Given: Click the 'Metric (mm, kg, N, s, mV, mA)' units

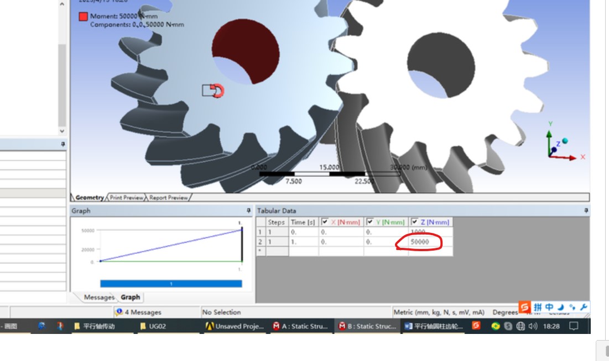Looking at the screenshot, I should [x=439, y=312].
